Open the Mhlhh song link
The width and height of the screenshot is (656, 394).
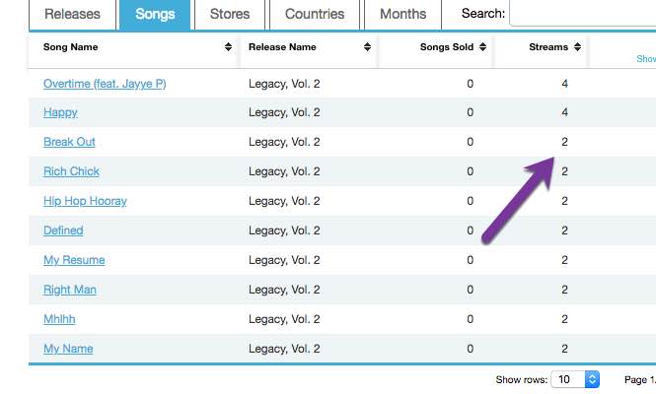click(60, 319)
